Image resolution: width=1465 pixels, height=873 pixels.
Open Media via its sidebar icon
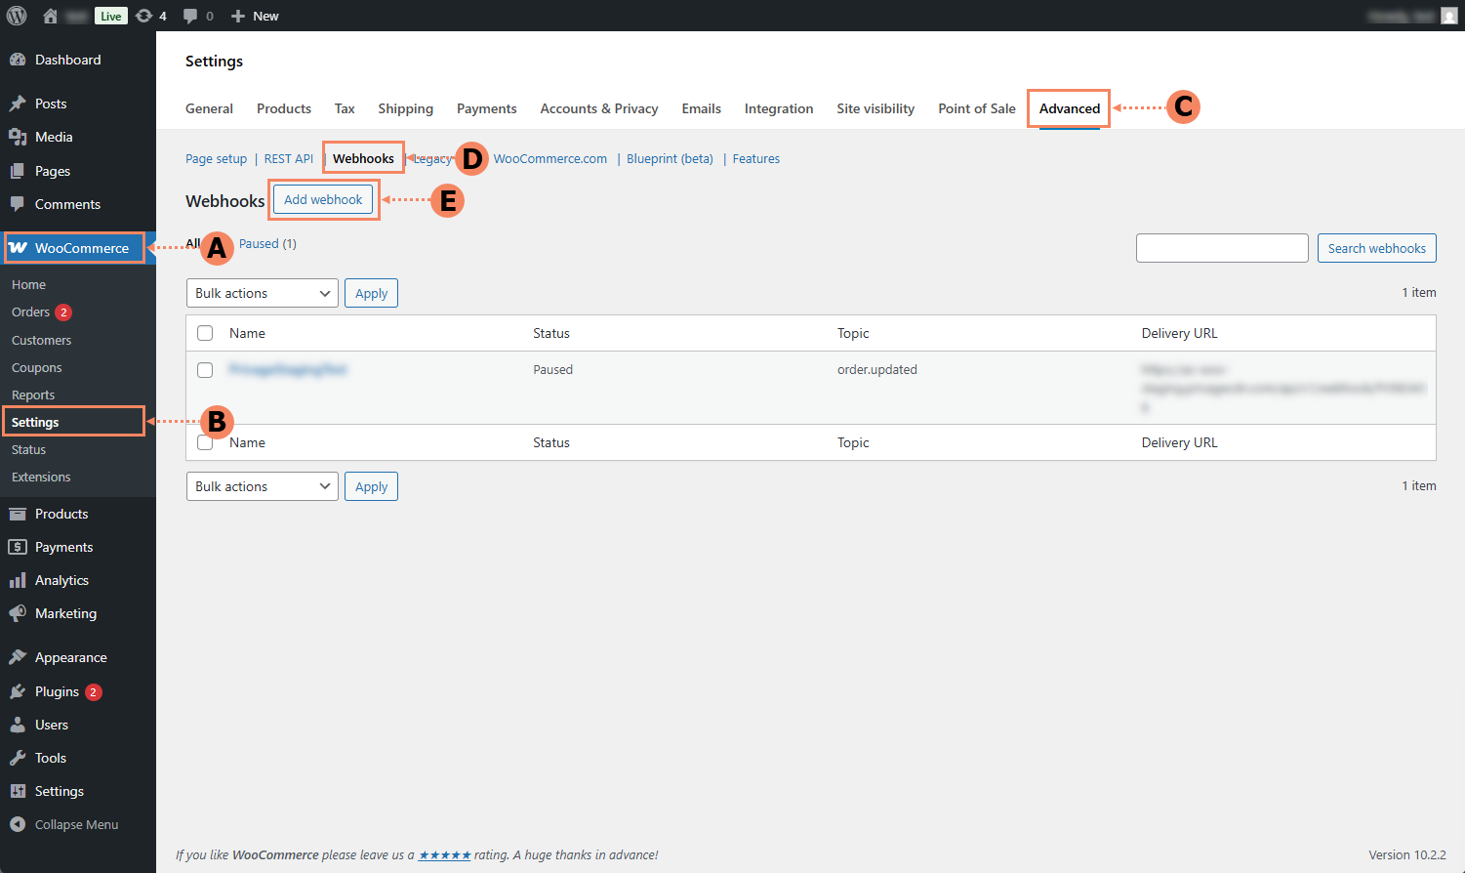click(18, 137)
